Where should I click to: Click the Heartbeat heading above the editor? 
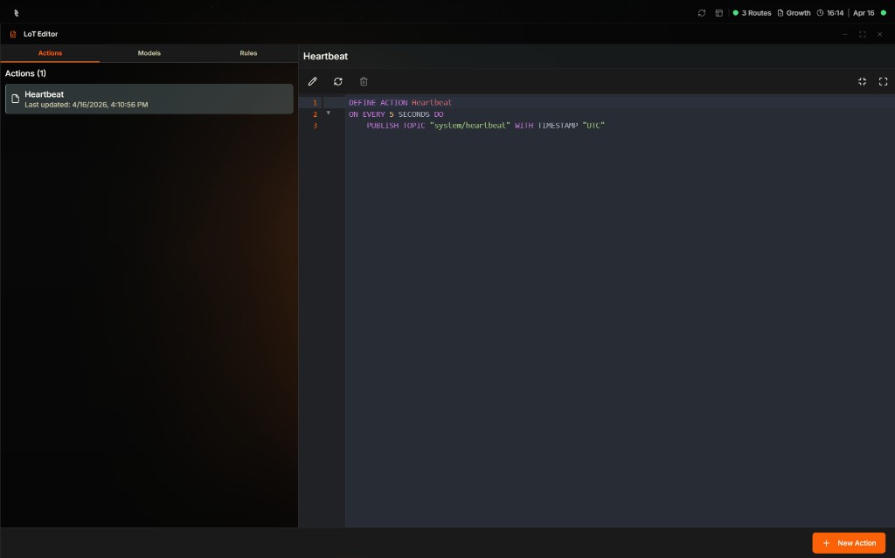(325, 56)
